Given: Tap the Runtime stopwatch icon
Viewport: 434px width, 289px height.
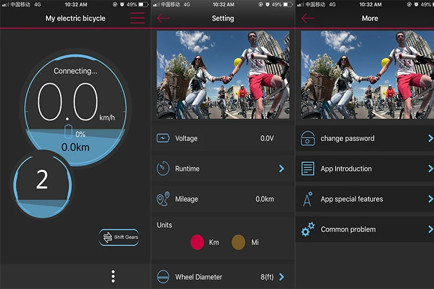Looking at the screenshot, I should pos(163,168).
